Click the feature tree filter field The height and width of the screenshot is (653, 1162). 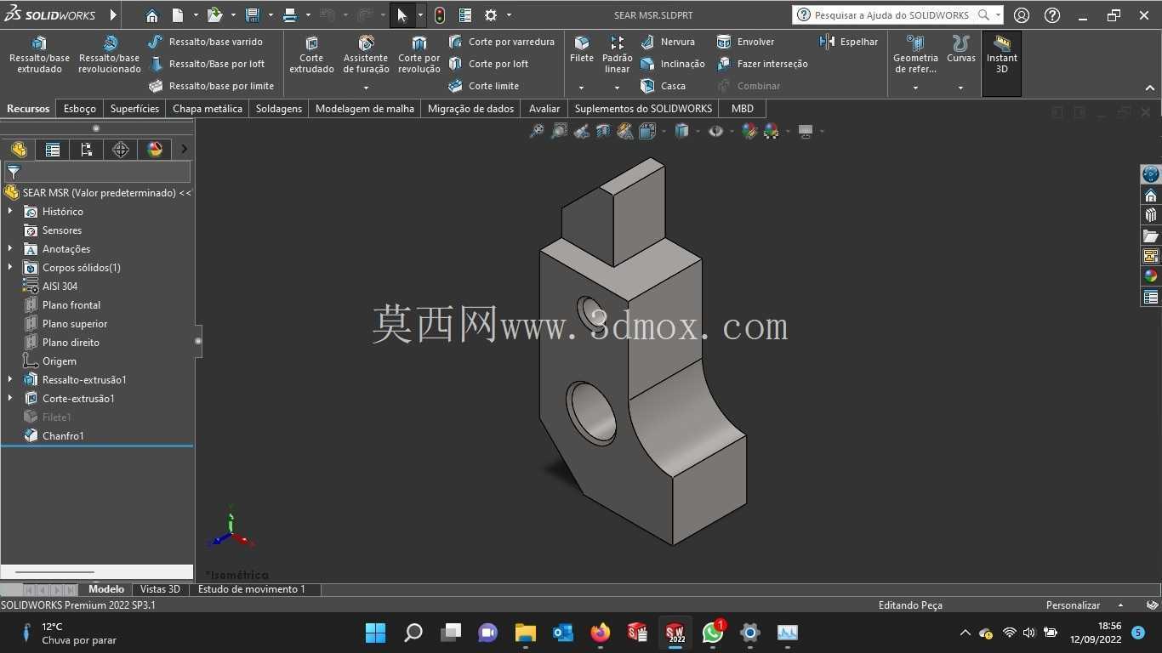click(x=97, y=172)
